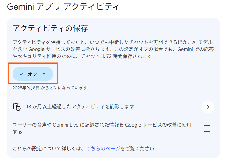Click the オン label text inside the button
Image resolution: width=226 pixels, height=161 pixels.
pos(32,74)
